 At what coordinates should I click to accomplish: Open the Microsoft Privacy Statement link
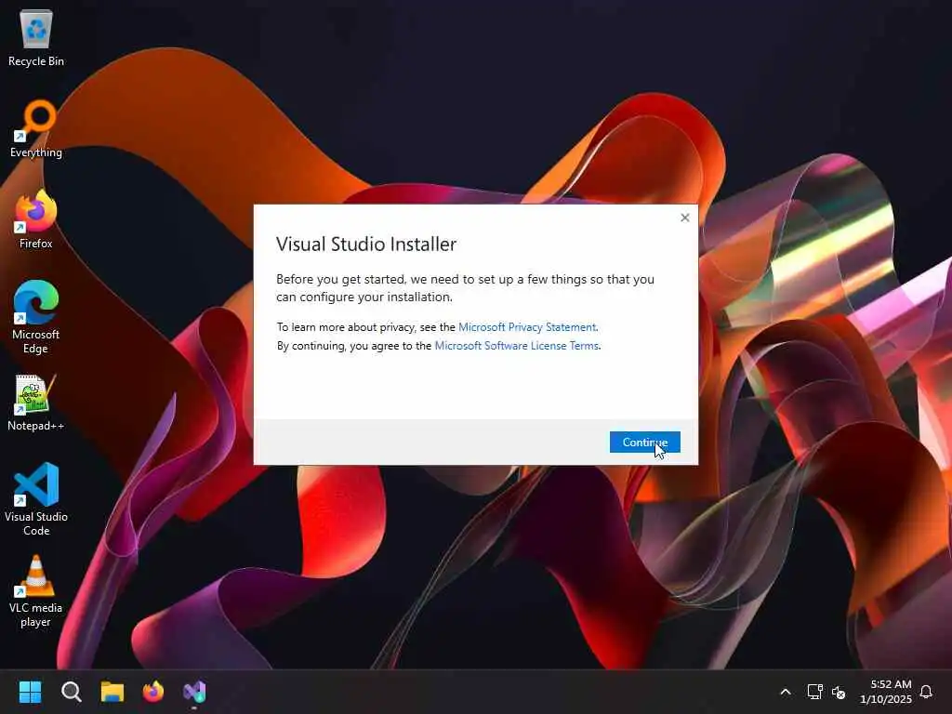(x=528, y=327)
